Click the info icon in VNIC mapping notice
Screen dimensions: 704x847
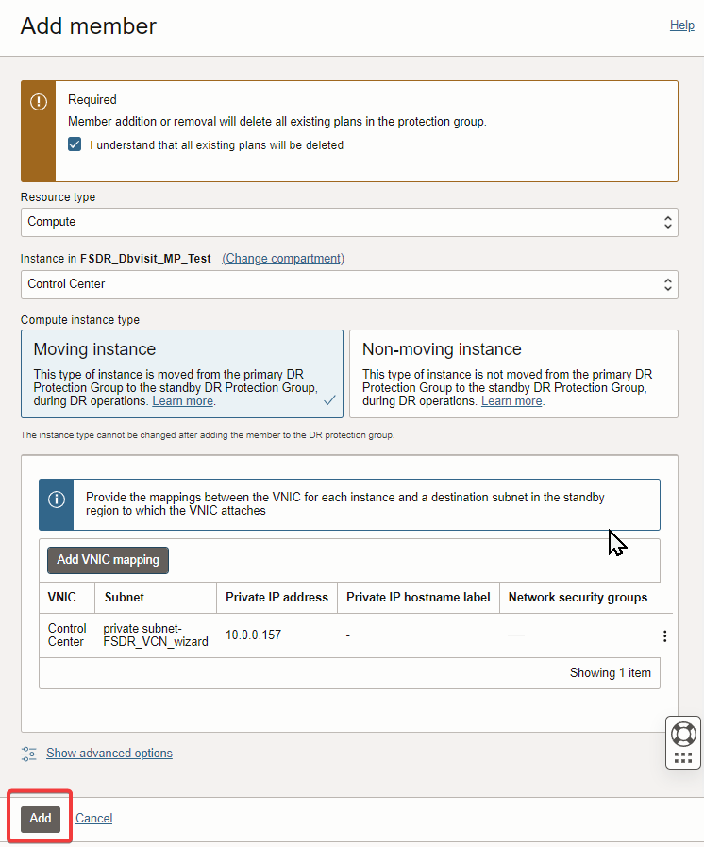pos(57,499)
